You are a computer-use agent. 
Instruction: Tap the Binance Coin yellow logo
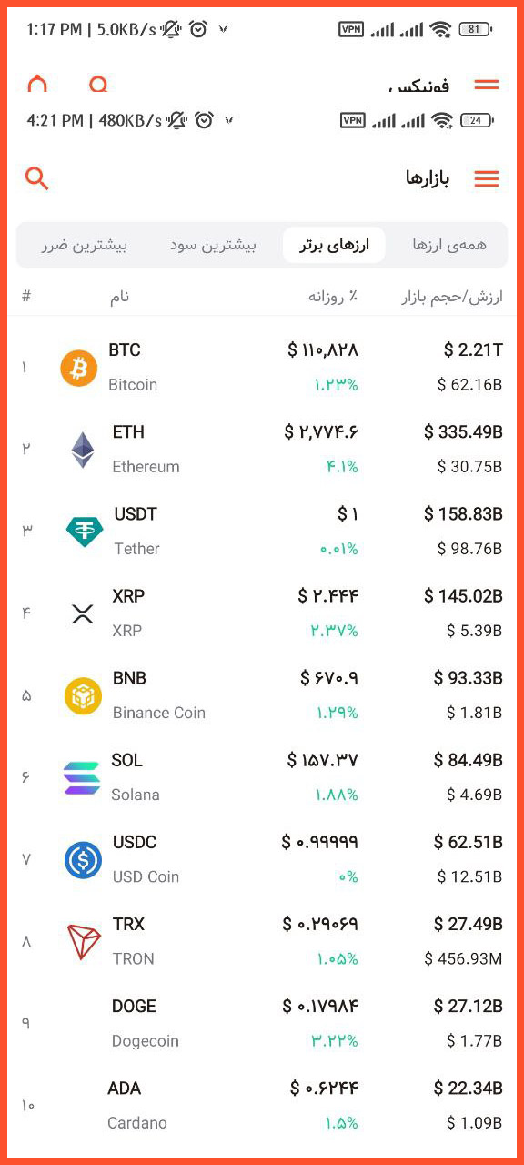(x=83, y=695)
